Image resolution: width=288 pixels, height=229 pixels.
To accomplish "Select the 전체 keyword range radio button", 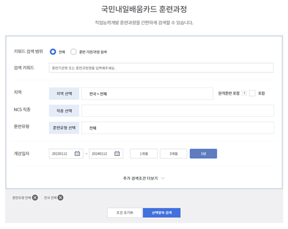I will coord(53,52).
